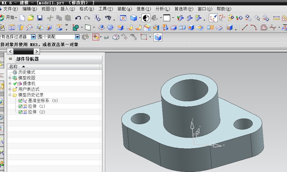Open the boolean Unite dropdown arrow
The height and width of the screenshot is (172, 287).
coord(82,27)
